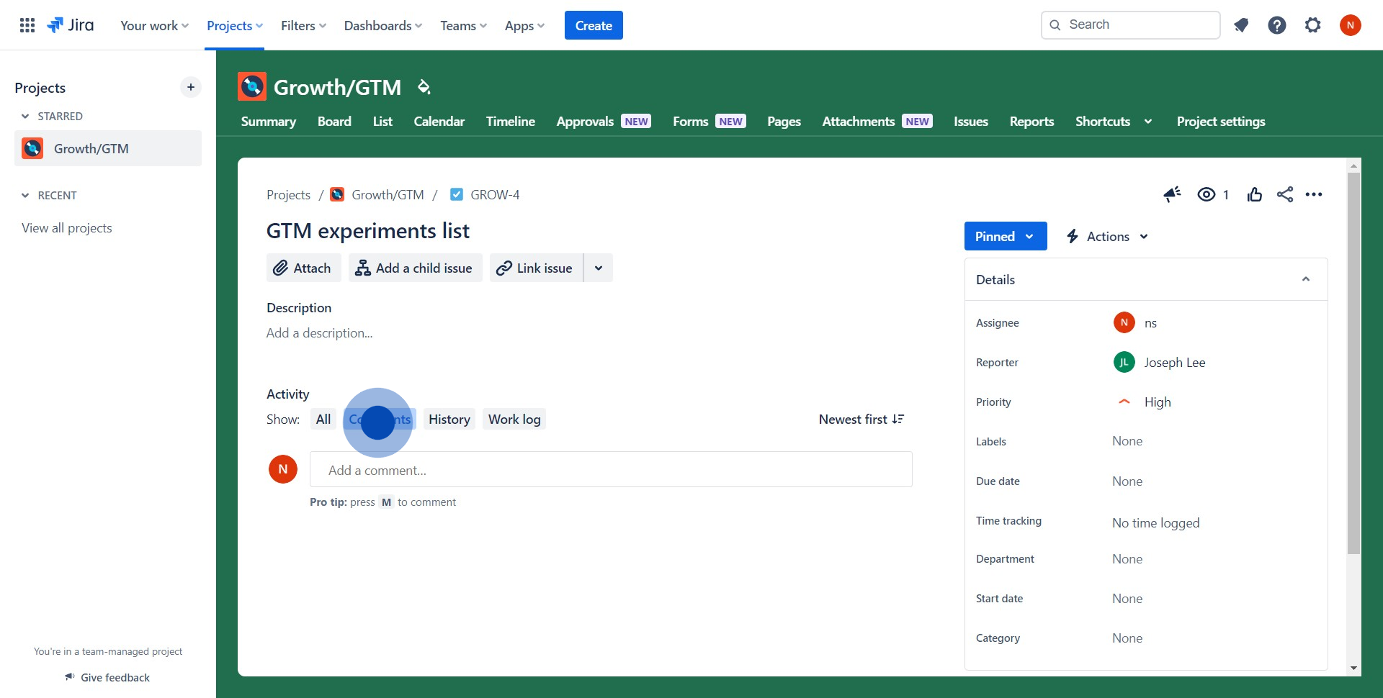This screenshot has height=698, width=1383.
Task: Collapse the Details panel chevron
Action: point(1306,279)
